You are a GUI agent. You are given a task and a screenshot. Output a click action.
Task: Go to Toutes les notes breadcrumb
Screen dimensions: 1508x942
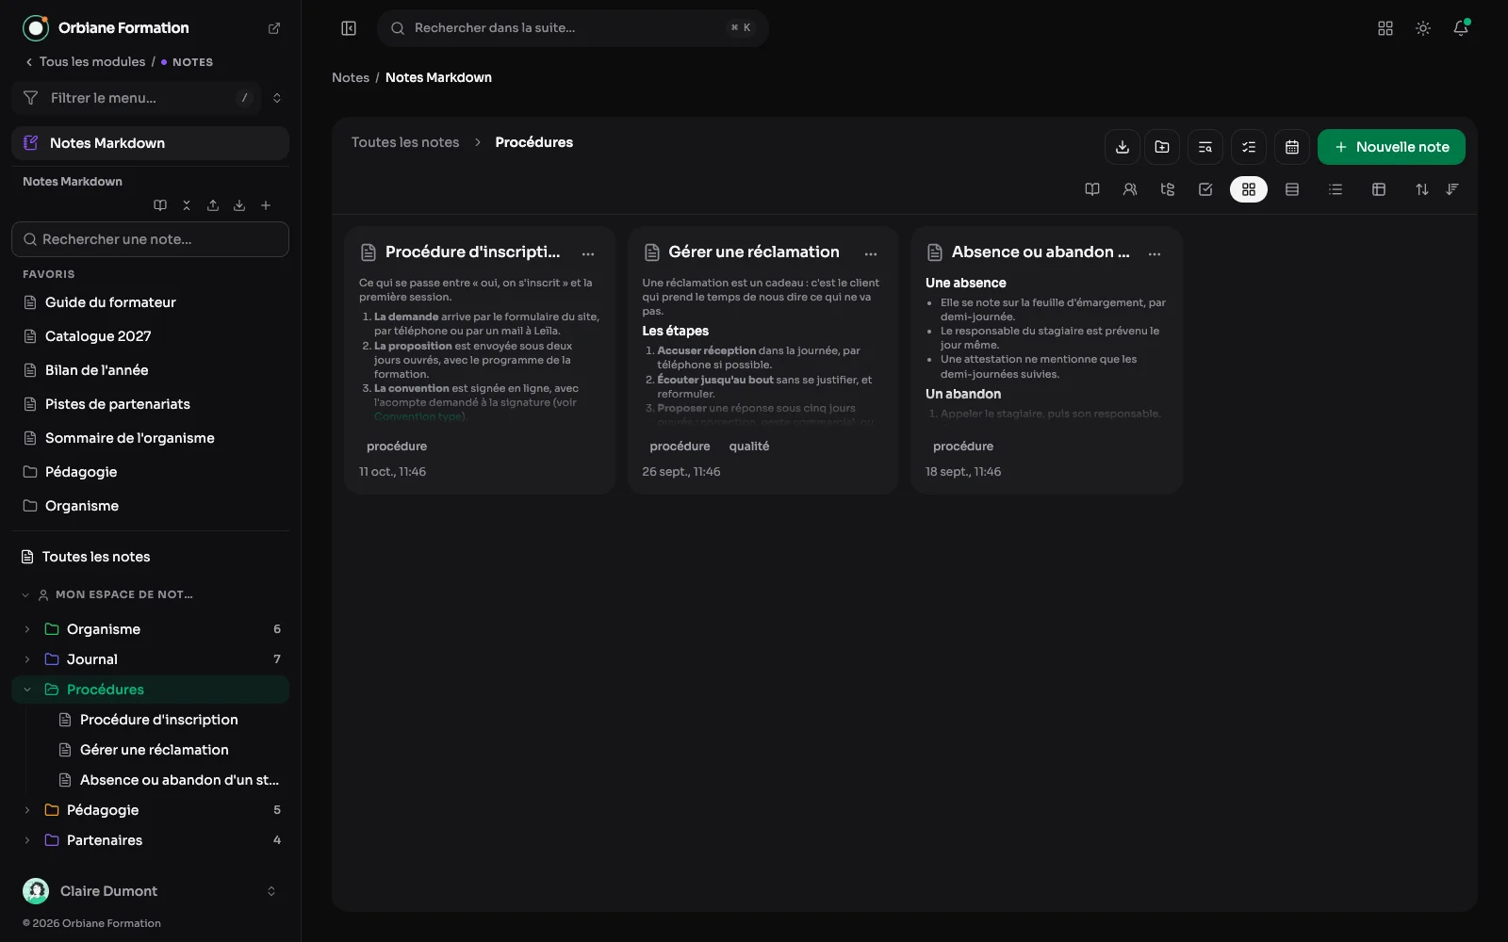[x=405, y=142]
